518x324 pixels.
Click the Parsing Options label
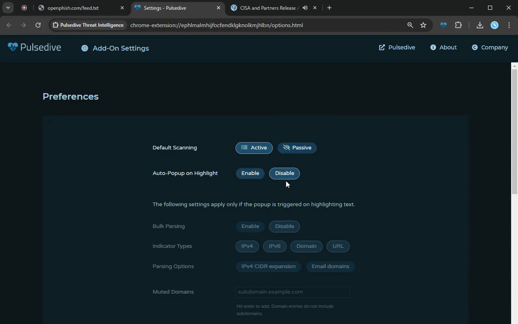(173, 266)
